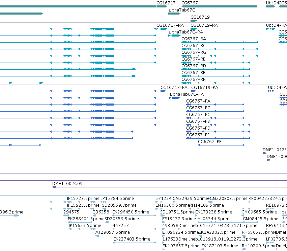Click the CG6767-RB transcript label
The height and width of the screenshot is (251, 287).
(193, 59)
